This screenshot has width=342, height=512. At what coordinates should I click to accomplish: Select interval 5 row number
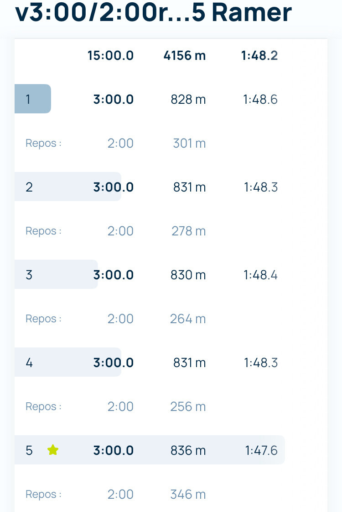click(x=29, y=450)
